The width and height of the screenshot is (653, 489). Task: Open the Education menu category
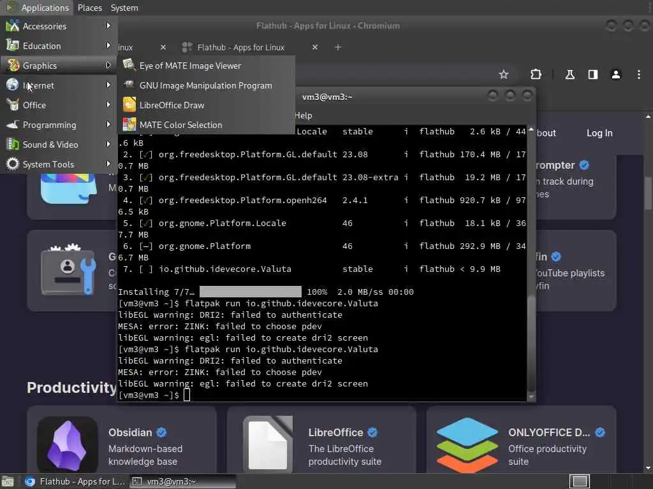[x=59, y=46]
